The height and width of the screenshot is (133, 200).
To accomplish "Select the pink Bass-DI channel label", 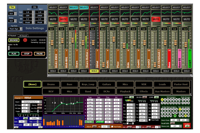I will pyautogui.click(x=180, y=59).
